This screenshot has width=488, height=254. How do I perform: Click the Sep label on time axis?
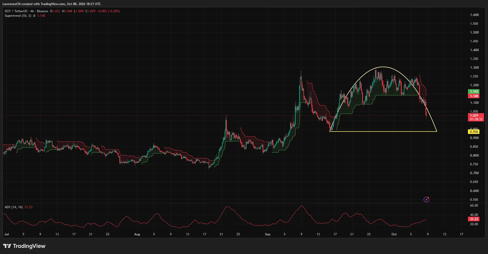click(268, 234)
